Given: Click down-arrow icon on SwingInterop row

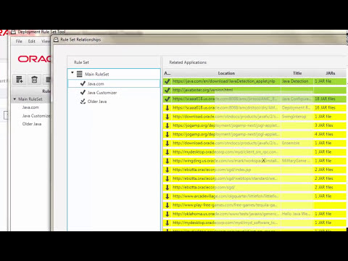Looking at the screenshot, I should click(167, 117).
